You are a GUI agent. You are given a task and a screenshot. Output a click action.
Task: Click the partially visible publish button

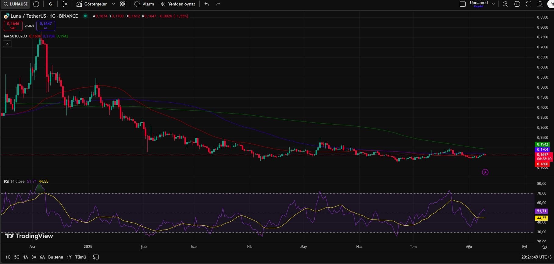pos(551,4)
